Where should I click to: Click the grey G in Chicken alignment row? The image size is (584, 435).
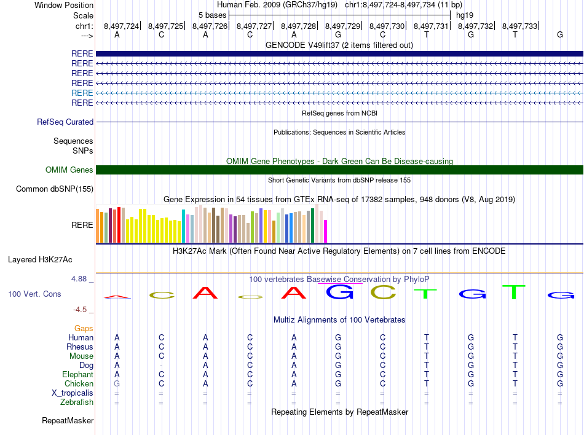pos(117,383)
